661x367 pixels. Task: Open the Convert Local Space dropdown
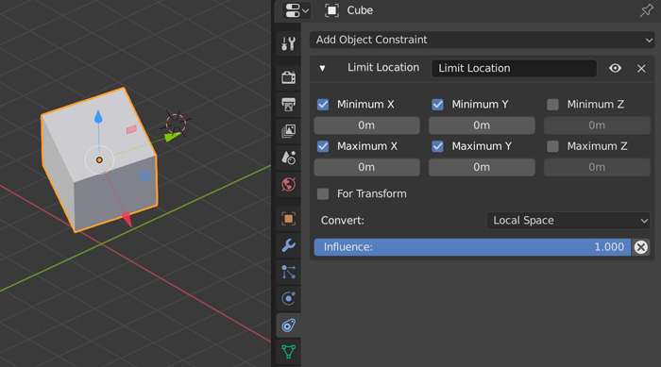click(x=568, y=221)
